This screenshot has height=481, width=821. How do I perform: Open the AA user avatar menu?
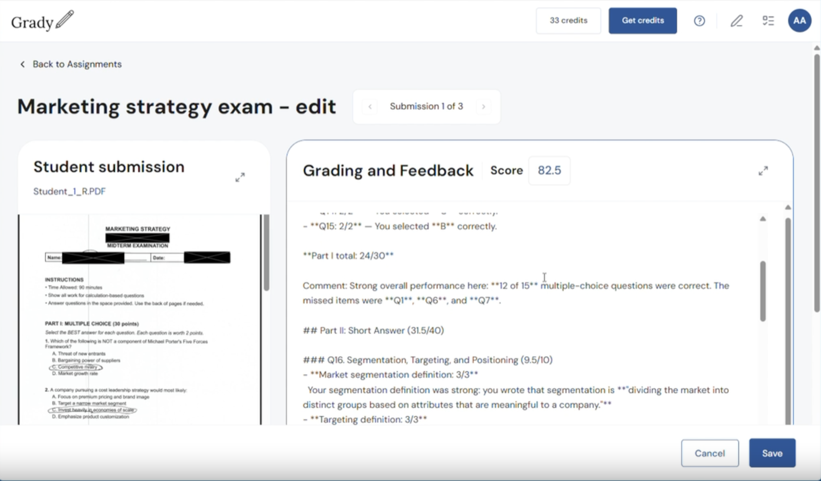point(799,21)
